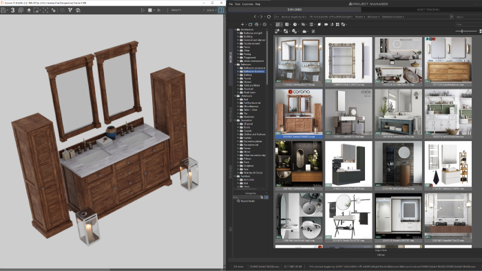Click the region render icon in Corona toolbar

[x=36, y=10]
